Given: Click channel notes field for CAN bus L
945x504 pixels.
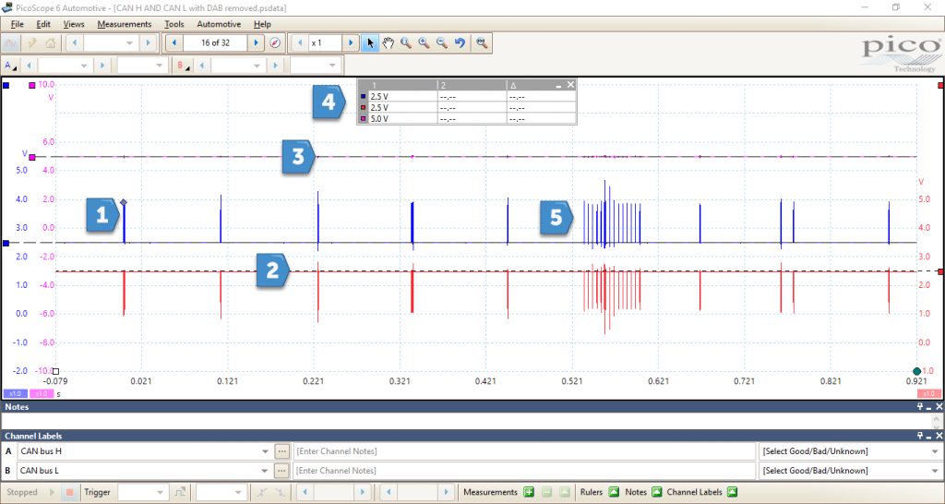Looking at the screenshot, I should (524, 470).
